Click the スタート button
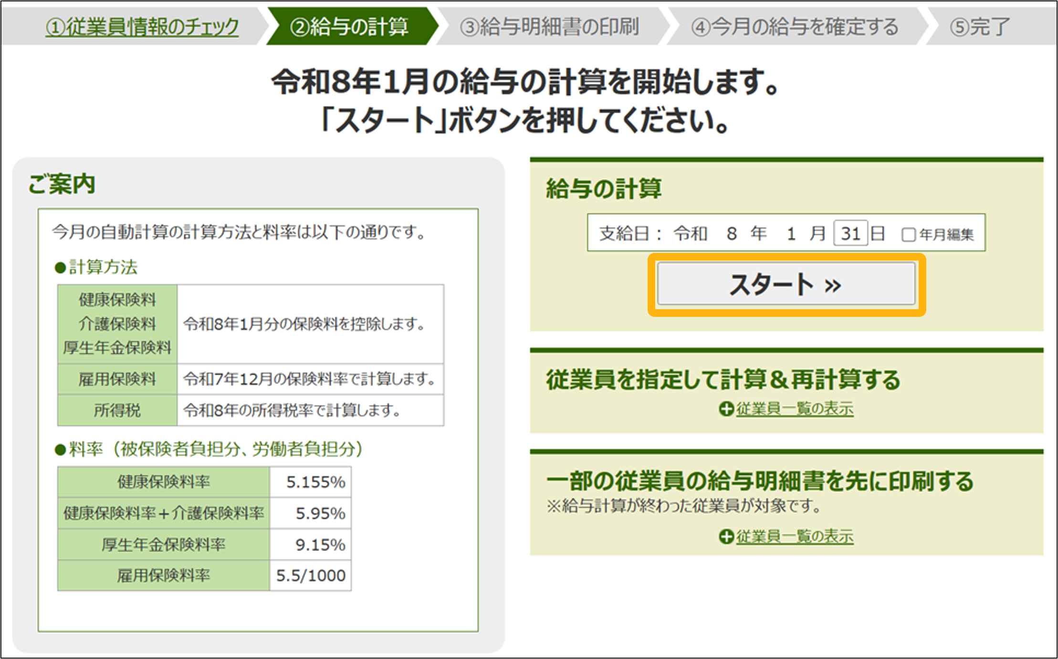This screenshot has height=659, width=1058. [x=786, y=284]
